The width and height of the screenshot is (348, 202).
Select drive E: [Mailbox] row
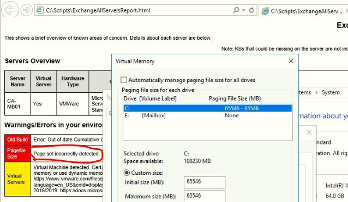point(207,115)
